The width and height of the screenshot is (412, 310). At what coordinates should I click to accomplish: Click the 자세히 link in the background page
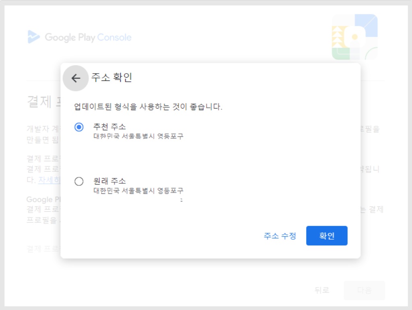(x=49, y=180)
